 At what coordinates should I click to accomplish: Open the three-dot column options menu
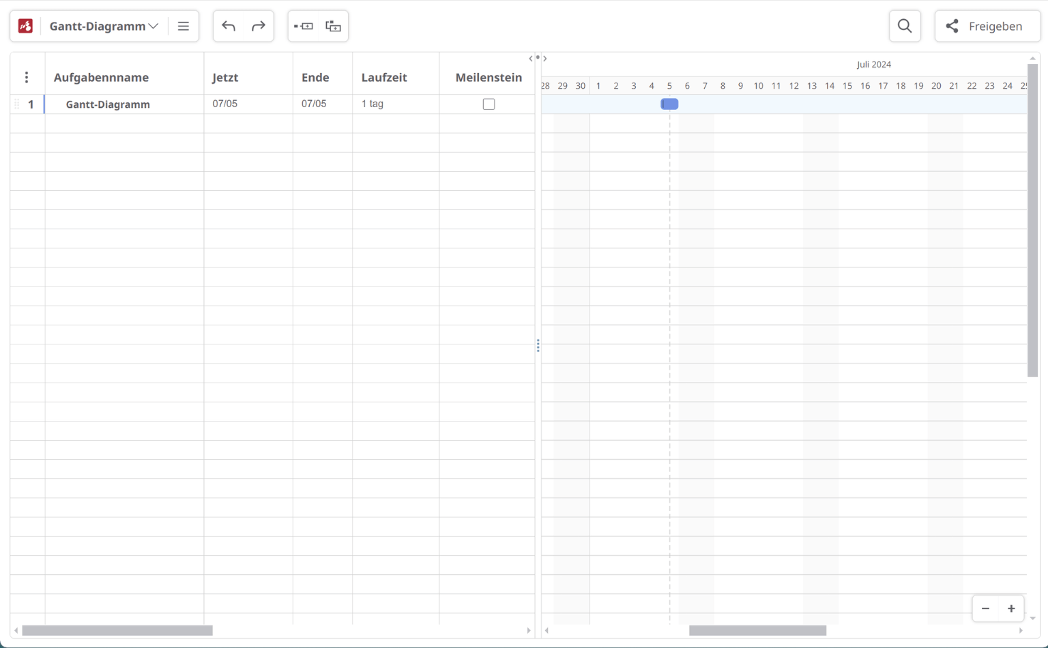click(27, 77)
